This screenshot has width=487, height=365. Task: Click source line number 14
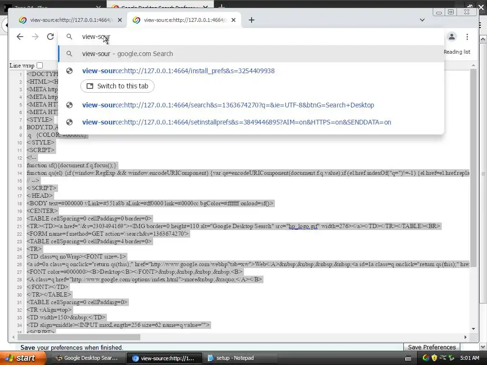point(19,173)
